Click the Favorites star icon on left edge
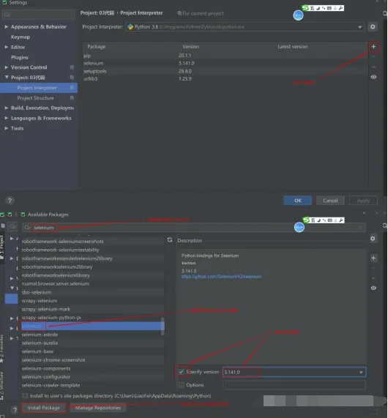Screen dimensions: 388x418 coord(1,361)
